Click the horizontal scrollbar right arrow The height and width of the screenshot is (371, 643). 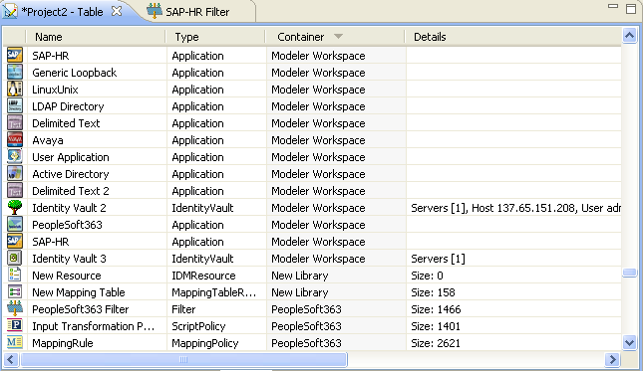point(613,360)
